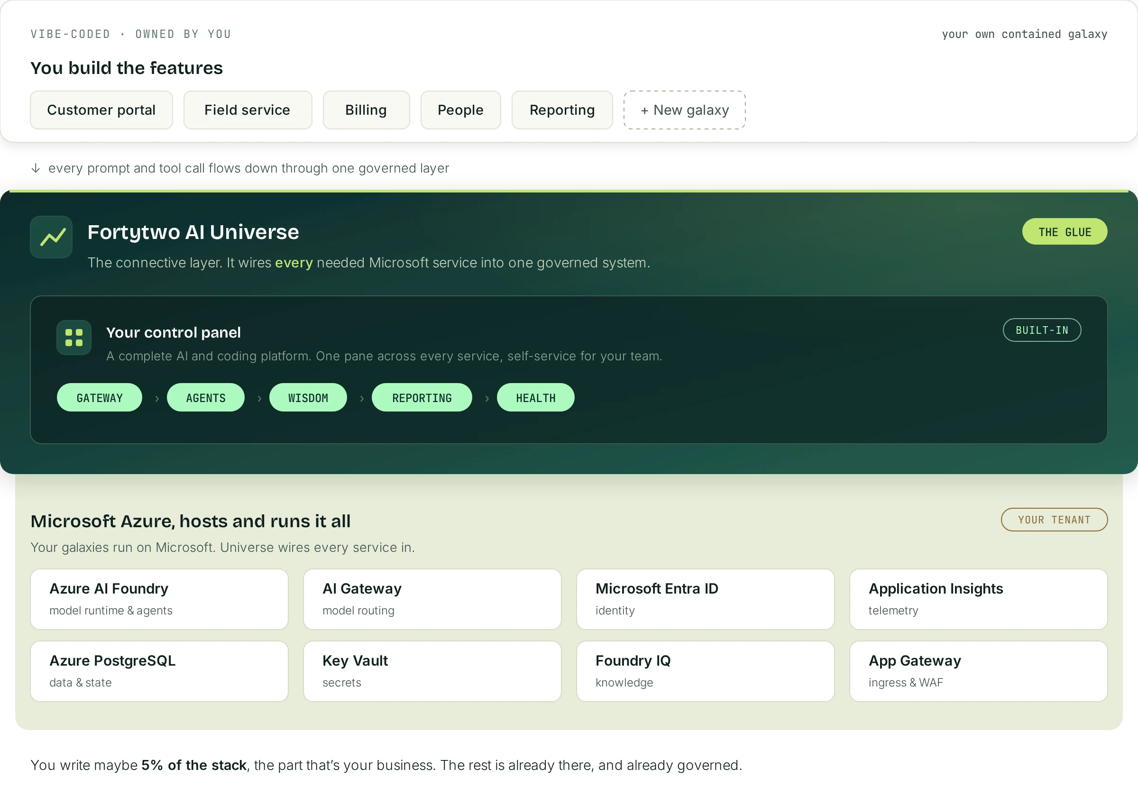Open the Azure PostgreSQL card
This screenshot has height=787, width=1138.
click(x=159, y=671)
